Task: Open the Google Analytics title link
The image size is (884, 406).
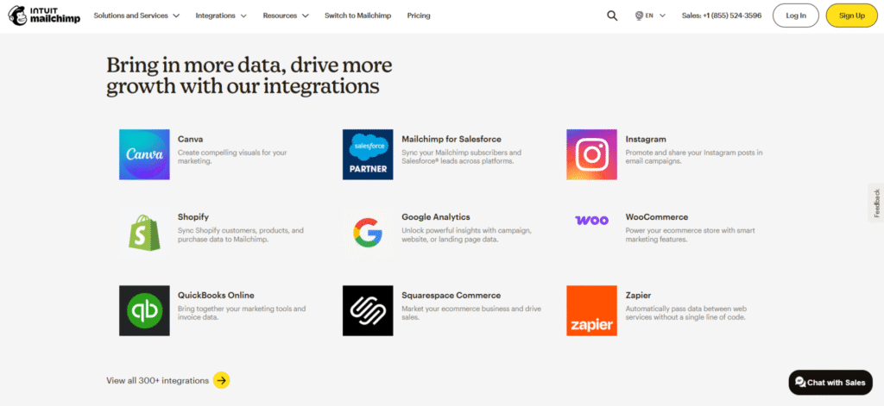Action: (436, 217)
